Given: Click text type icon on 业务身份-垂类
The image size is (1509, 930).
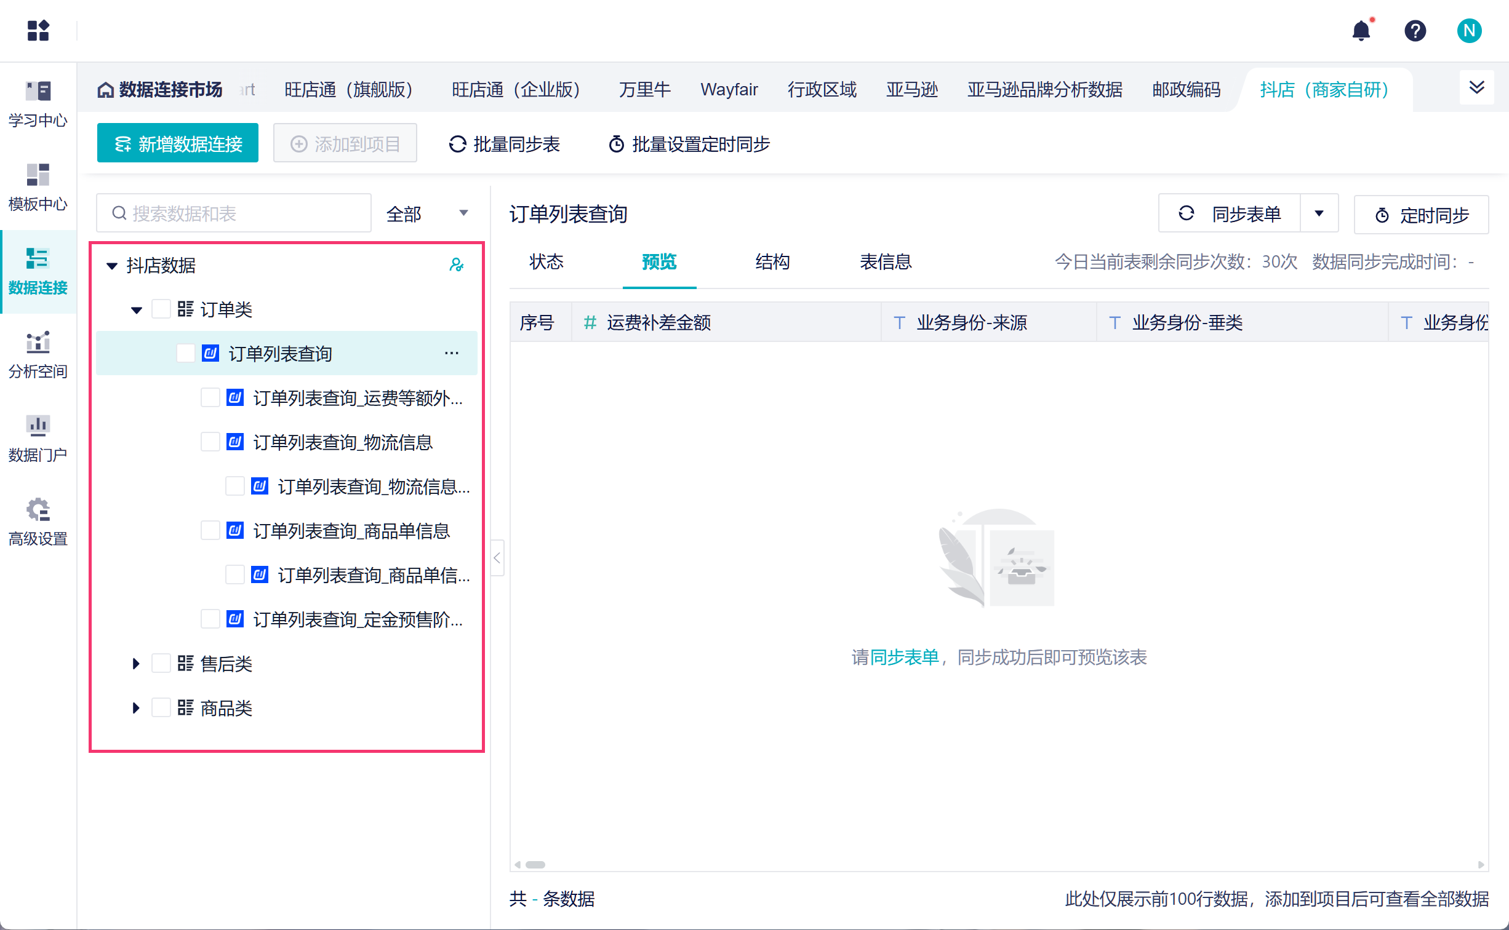Looking at the screenshot, I should coord(1115,322).
